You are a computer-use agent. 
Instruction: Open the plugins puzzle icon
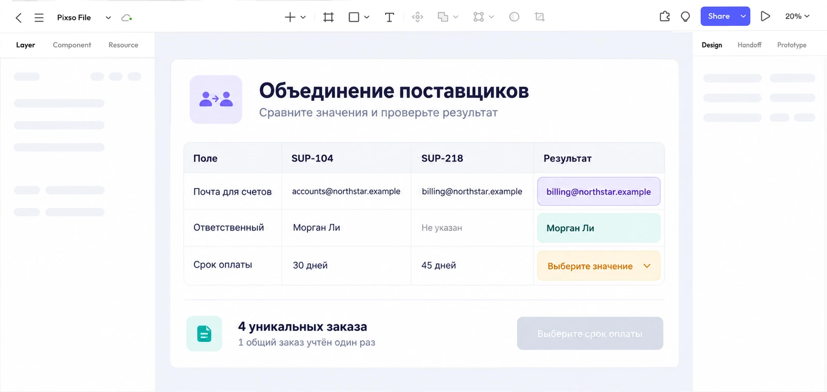(x=665, y=17)
